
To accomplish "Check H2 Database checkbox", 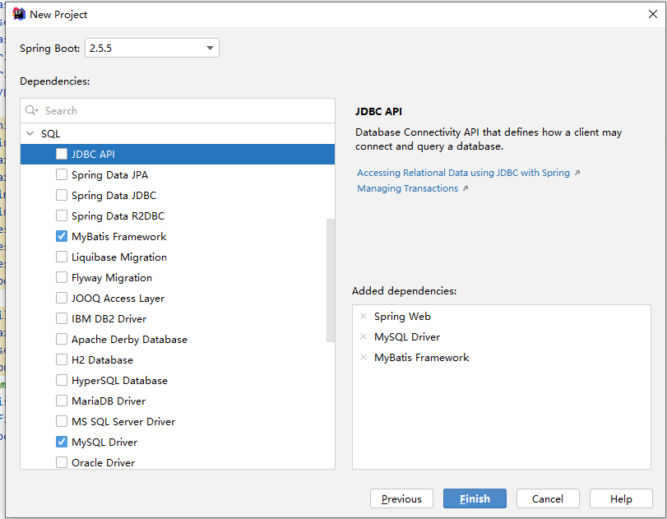I will pyautogui.click(x=62, y=359).
